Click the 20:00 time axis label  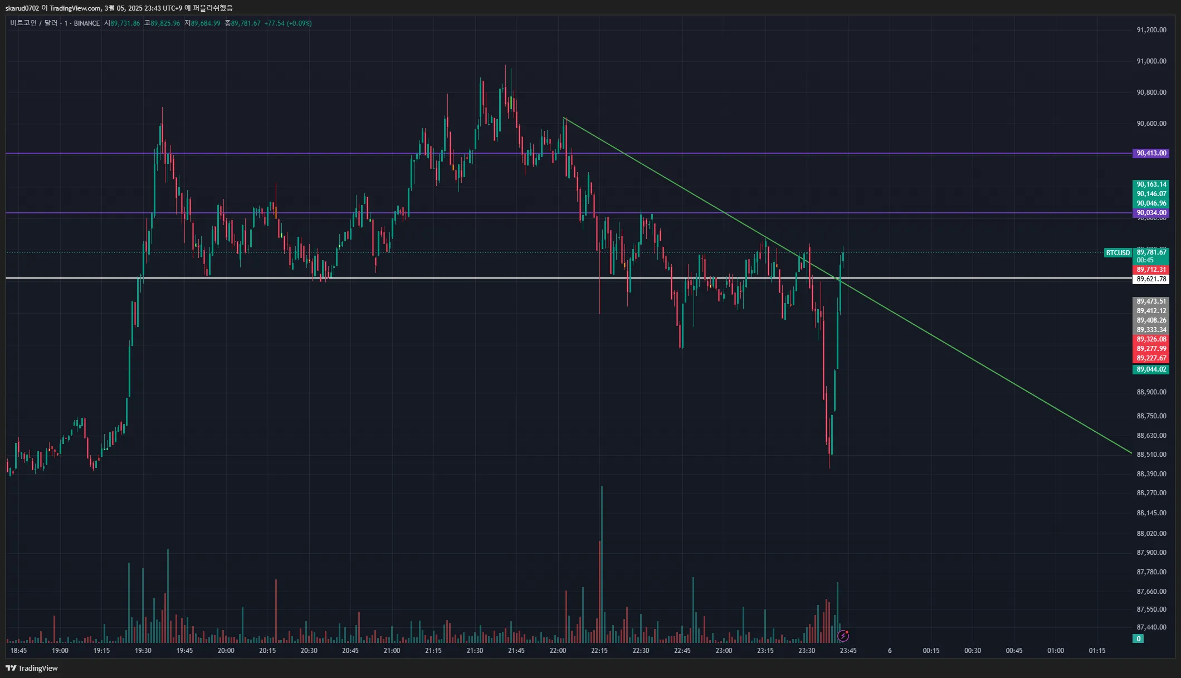point(226,651)
